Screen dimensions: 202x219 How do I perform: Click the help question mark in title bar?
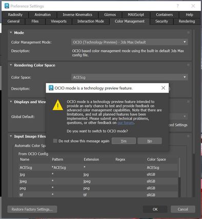[178, 6]
